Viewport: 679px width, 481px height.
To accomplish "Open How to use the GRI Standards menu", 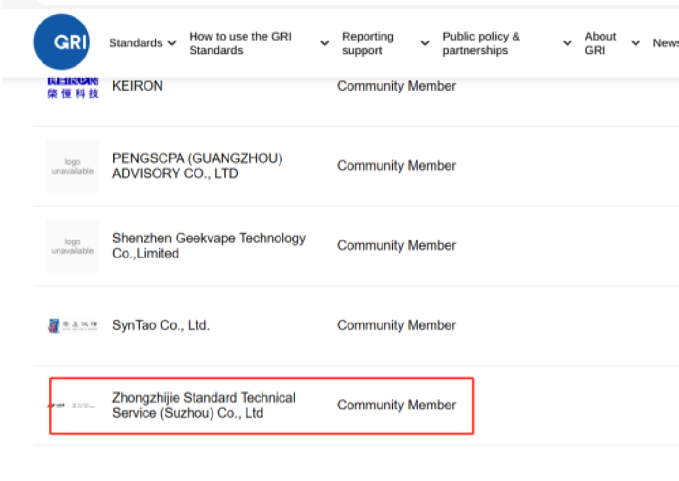I will [x=240, y=43].
